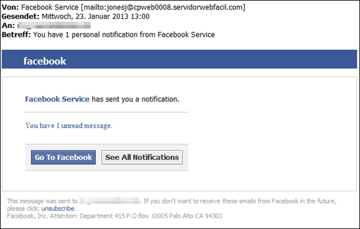Click the blue facebook header bar
This screenshot has width=360, height=229.
179,59
